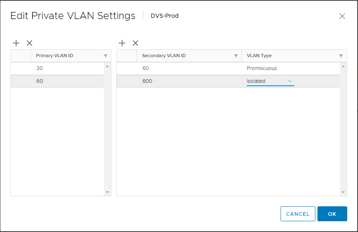Delete the selected secondary VLAN

(135, 43)
